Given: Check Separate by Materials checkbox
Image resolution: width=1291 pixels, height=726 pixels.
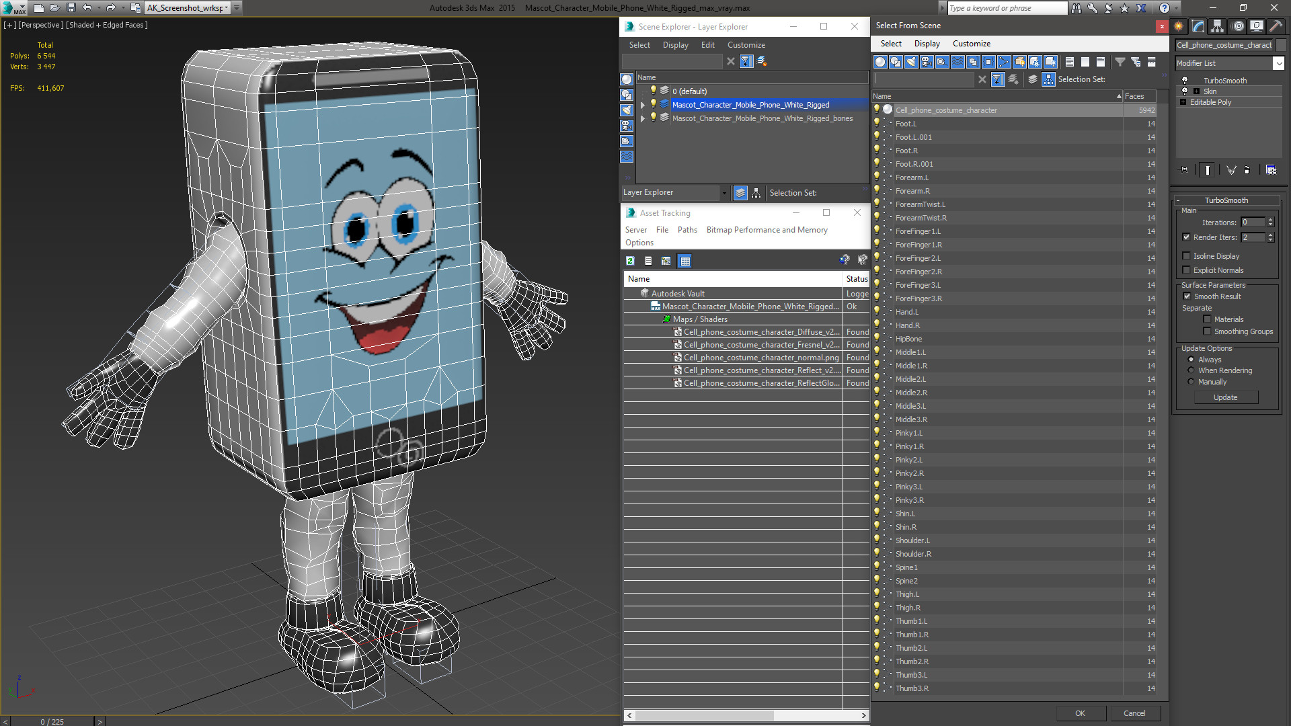Looking at the screenshot, I should pos(1207,319).
